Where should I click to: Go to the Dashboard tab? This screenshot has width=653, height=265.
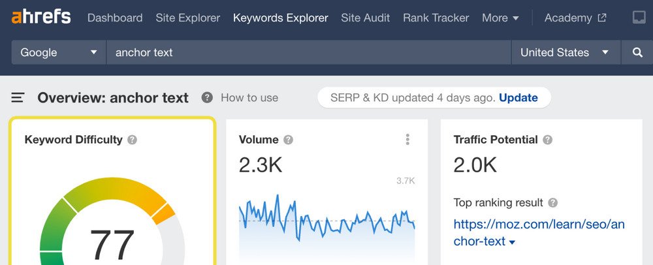(x=115, y=18)
